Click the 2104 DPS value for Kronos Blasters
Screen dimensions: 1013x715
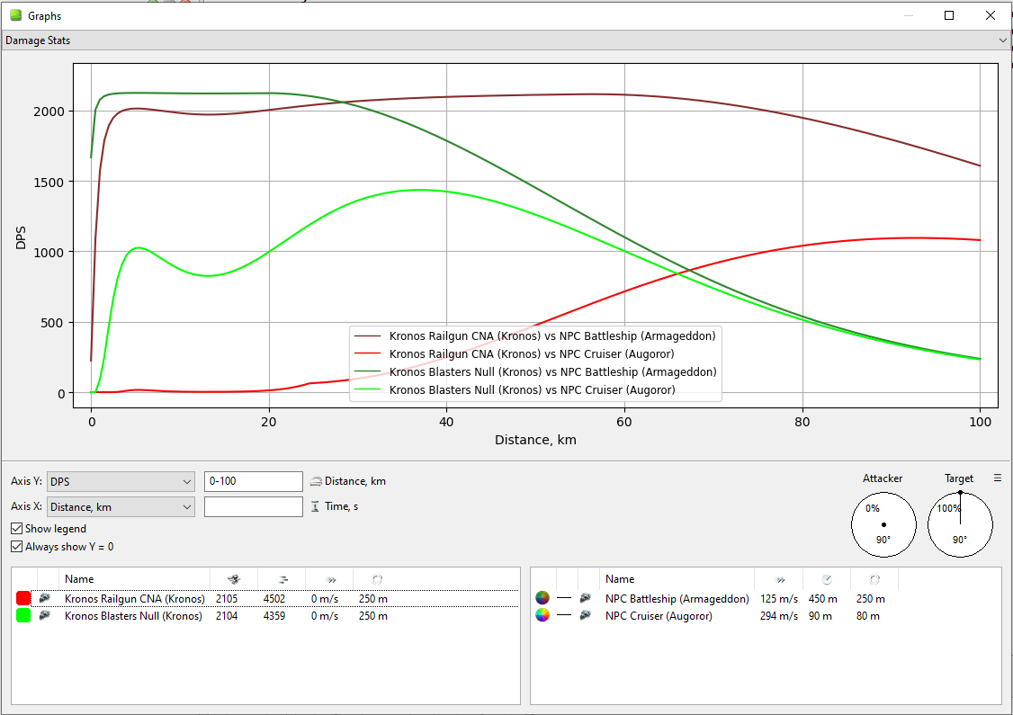tap(227, 616)
